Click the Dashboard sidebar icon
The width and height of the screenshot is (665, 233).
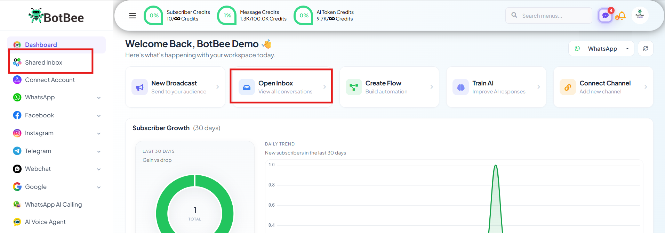pos(17,45)
